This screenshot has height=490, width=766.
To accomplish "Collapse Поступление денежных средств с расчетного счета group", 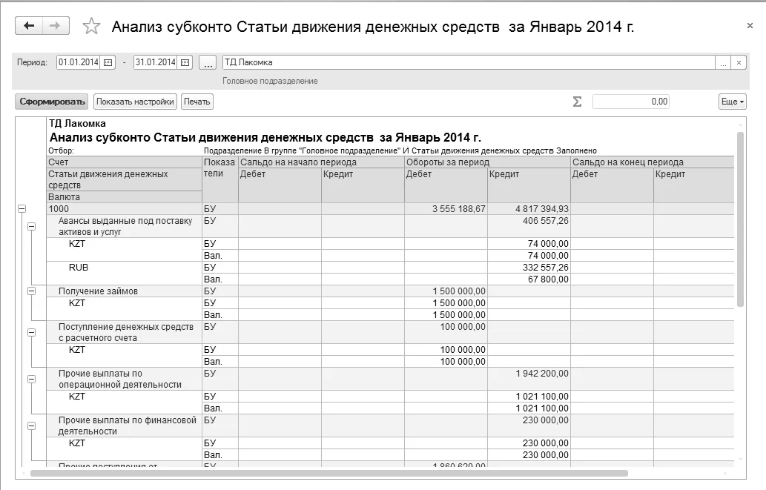I will coord(31,332).
